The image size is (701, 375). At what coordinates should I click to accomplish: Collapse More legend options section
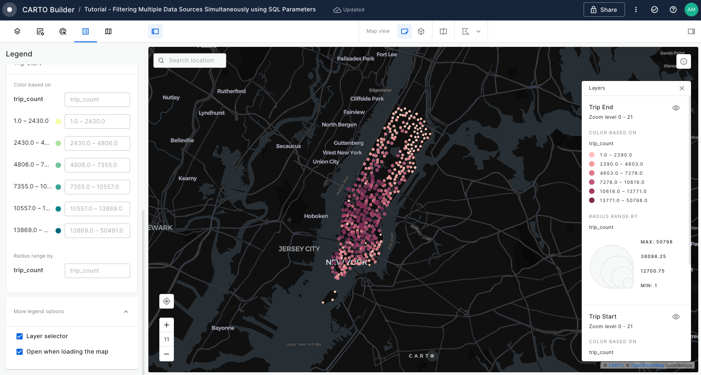126,312
